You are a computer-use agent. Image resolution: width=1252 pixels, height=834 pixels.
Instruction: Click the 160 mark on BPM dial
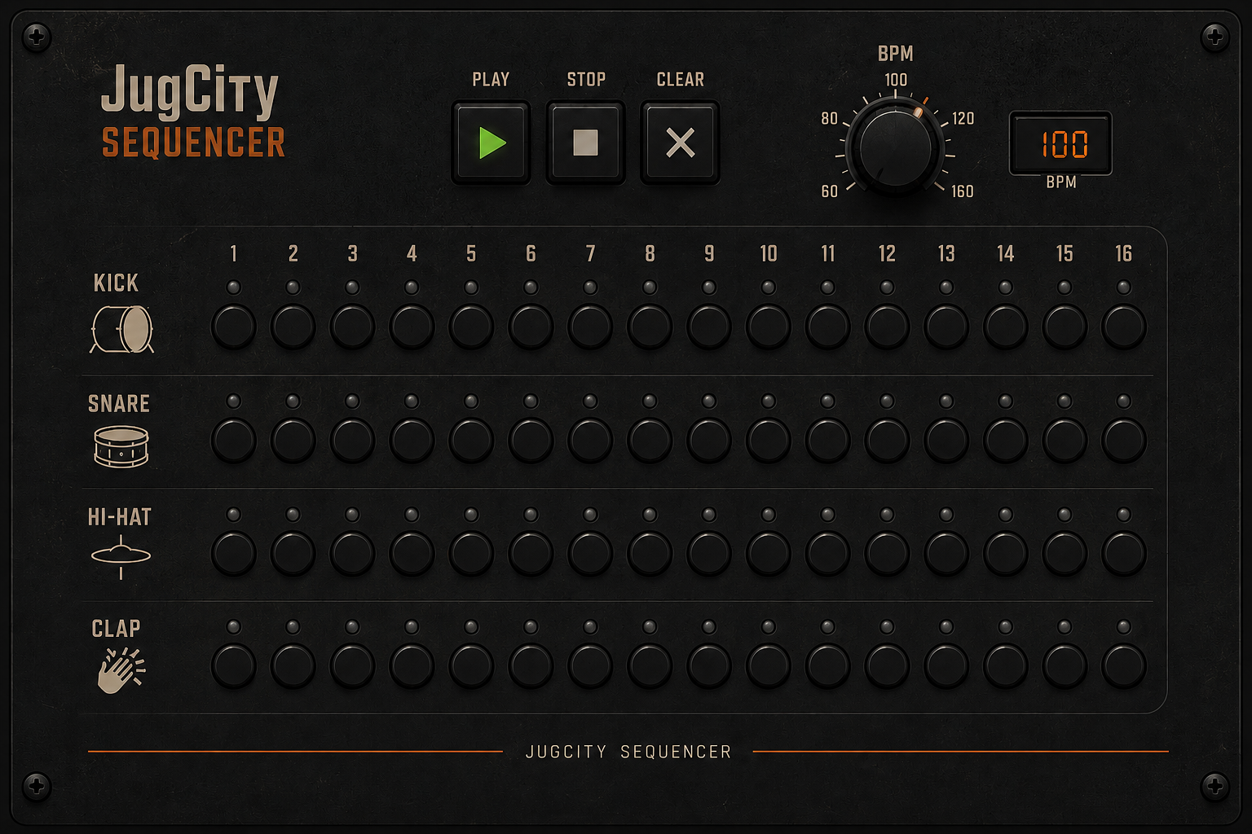962,191
